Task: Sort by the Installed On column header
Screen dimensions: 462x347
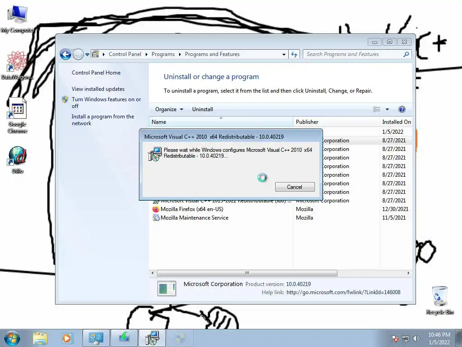Action: click(x=396, y=122)
